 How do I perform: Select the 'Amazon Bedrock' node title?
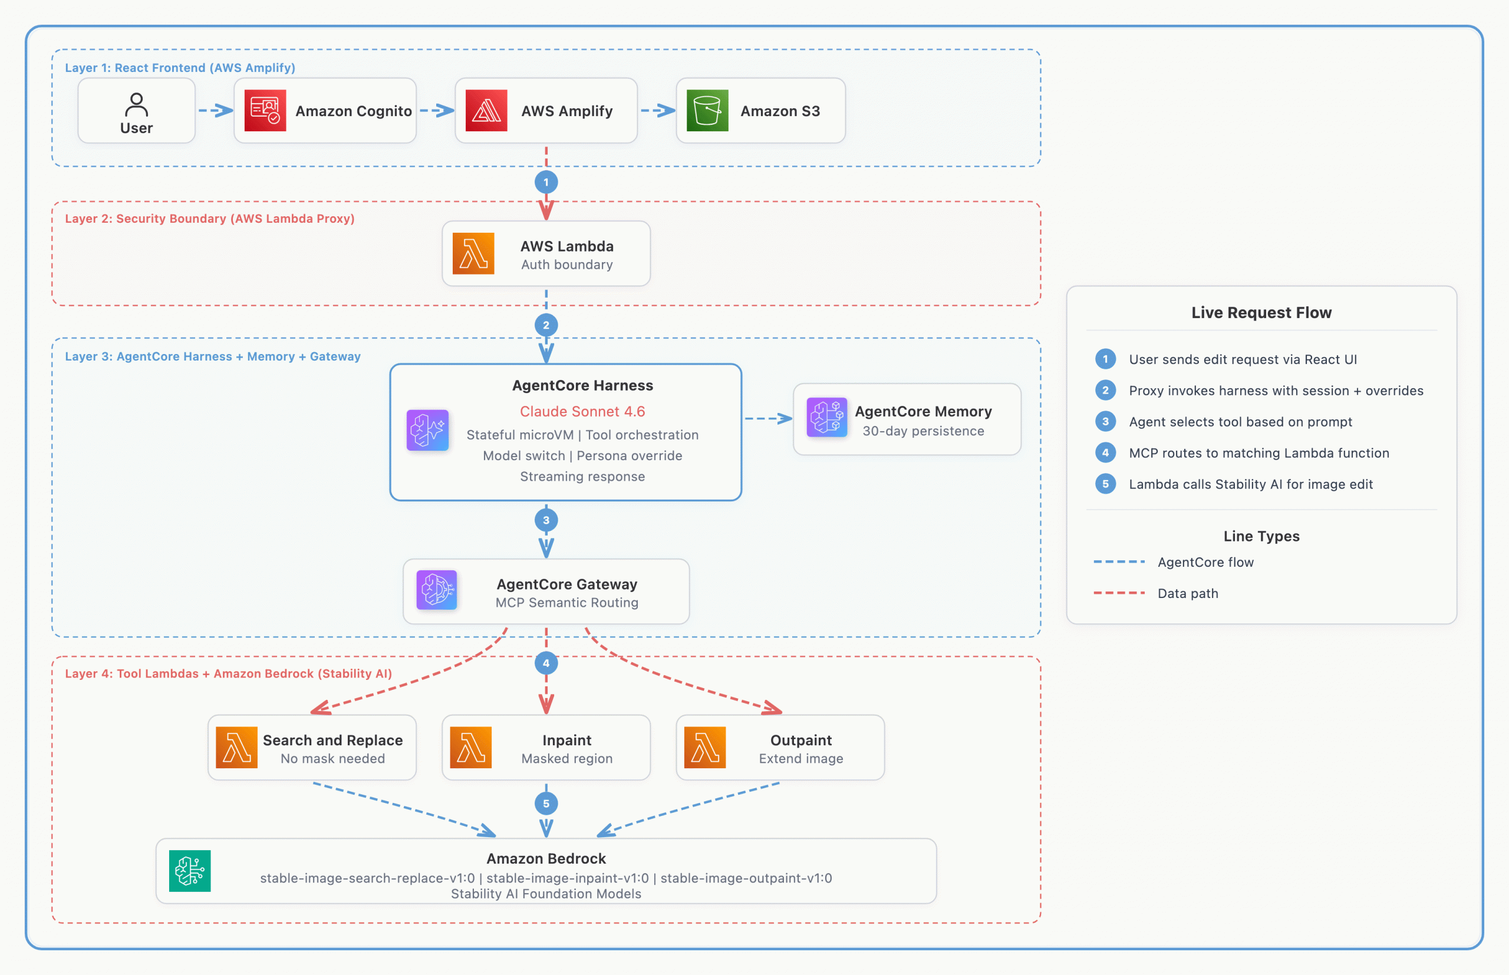click(x=546, y=858)
